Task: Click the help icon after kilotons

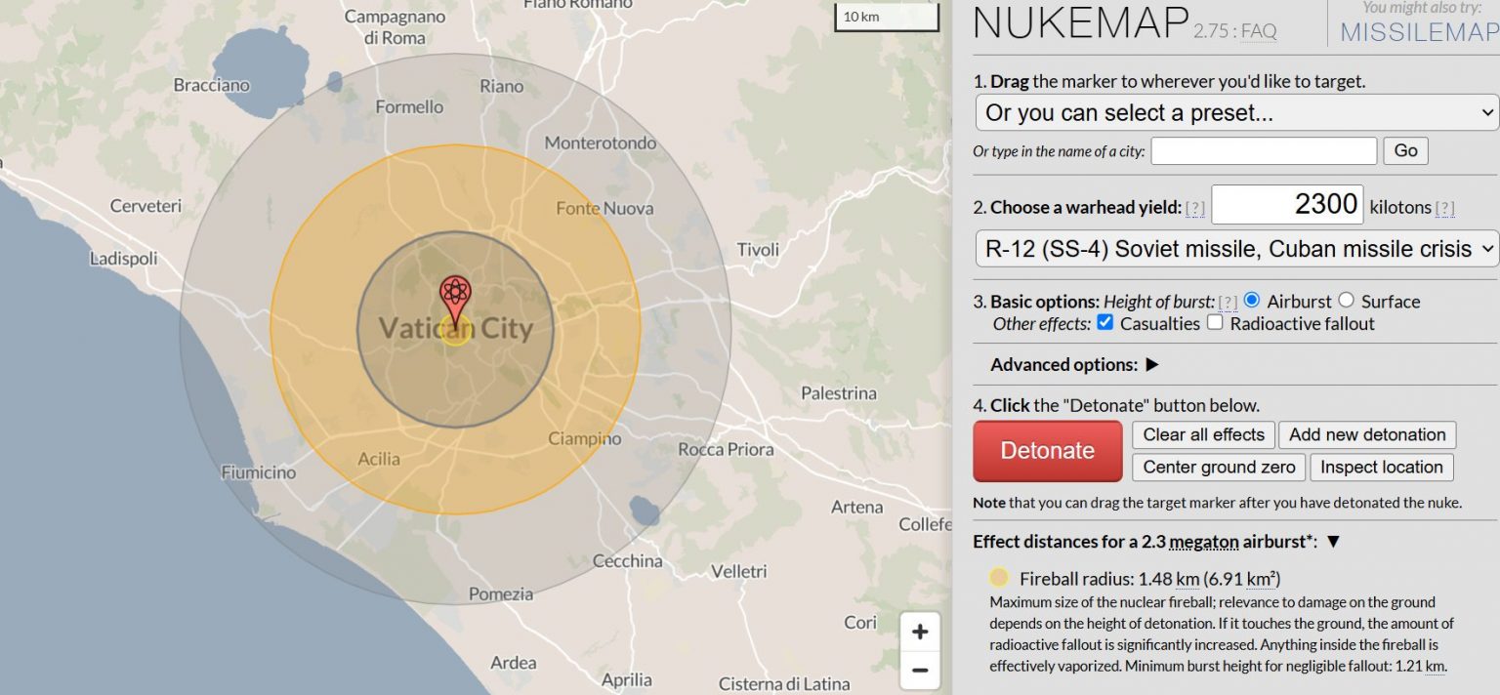Action: [1445, 208]
